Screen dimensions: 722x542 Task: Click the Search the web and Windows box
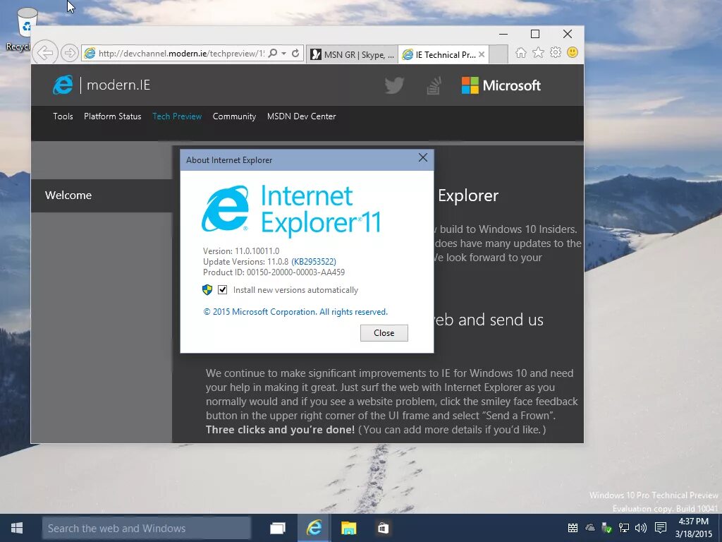click(147, 528)
